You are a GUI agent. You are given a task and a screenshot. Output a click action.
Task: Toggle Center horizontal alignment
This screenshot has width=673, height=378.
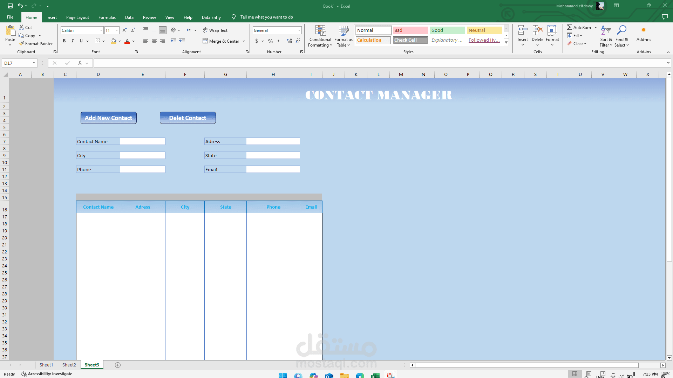pyautogui.click(x=154, y=41)
